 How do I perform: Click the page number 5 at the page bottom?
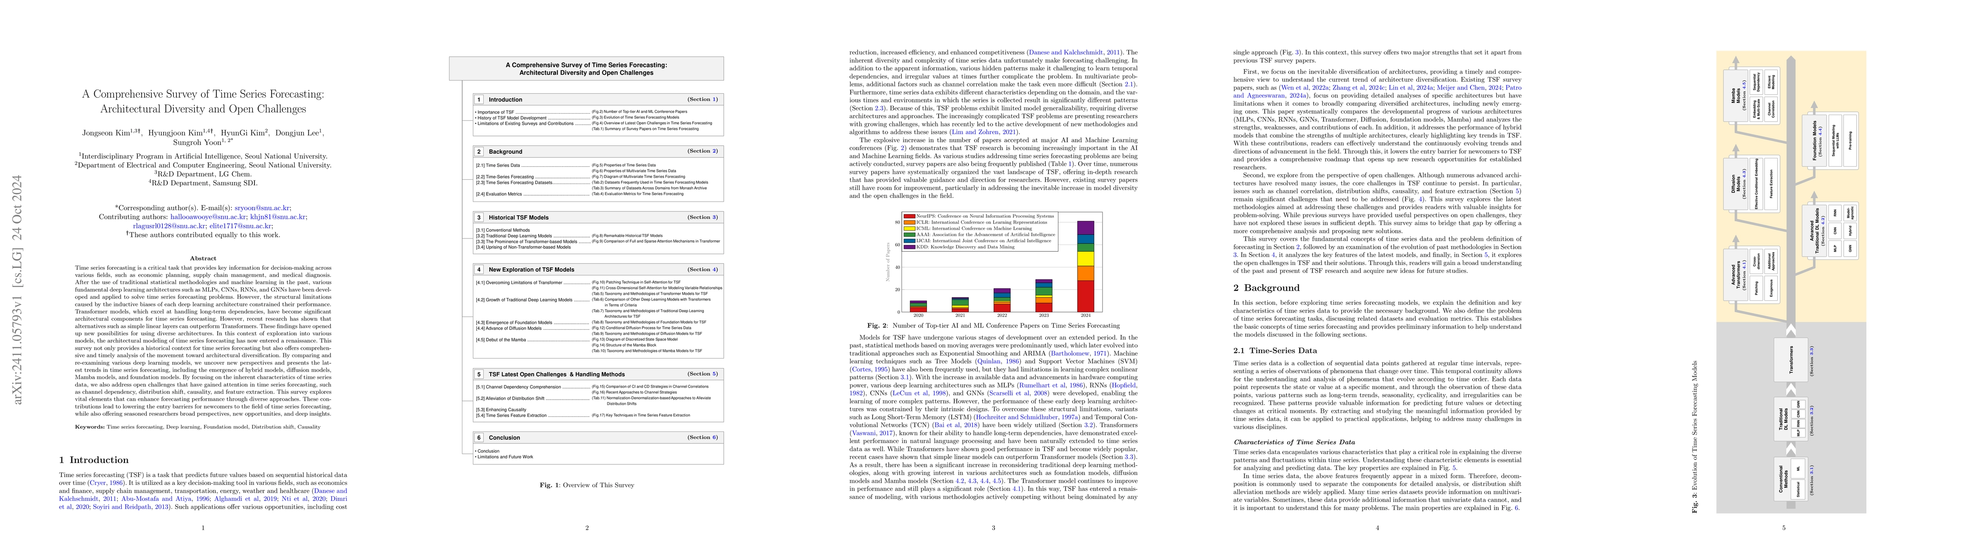(x=1784, y=528)
